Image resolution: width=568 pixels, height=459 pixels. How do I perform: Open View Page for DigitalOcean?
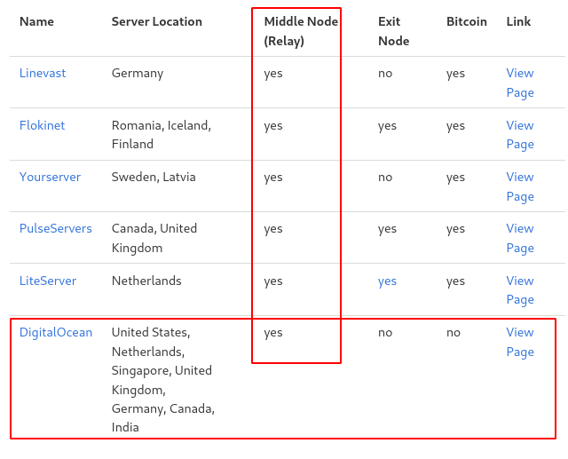coord(519,342)
